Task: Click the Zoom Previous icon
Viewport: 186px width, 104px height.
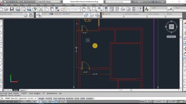Action: pyautogui.click(x=100, y=9)
